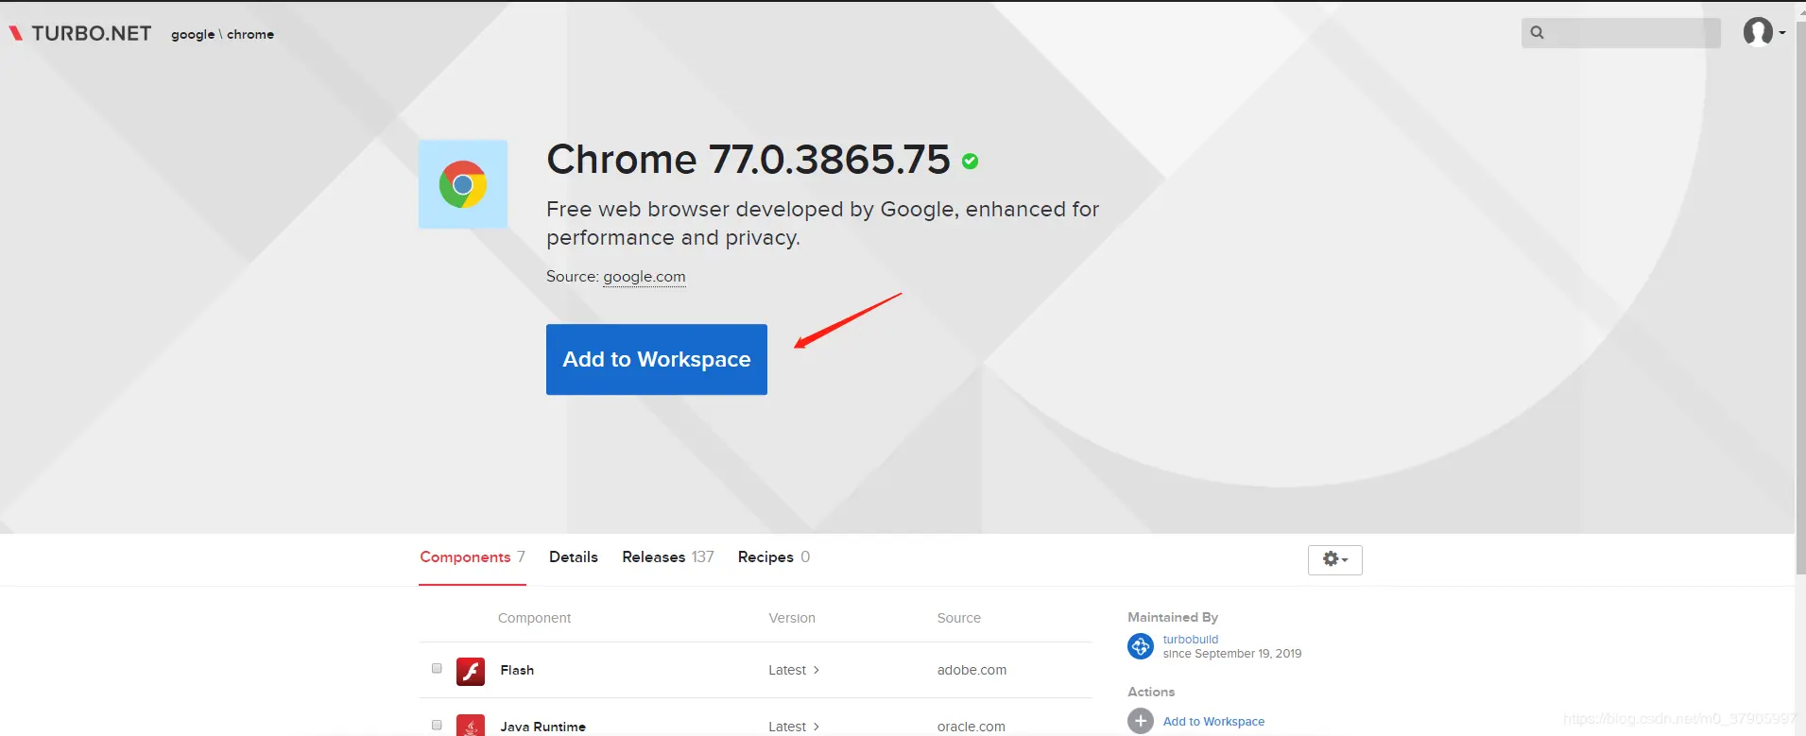The width and height of the screenshot is (1806, 736).
Task: Click the Java Runtime component icon
Action: [x=471, y=725]
